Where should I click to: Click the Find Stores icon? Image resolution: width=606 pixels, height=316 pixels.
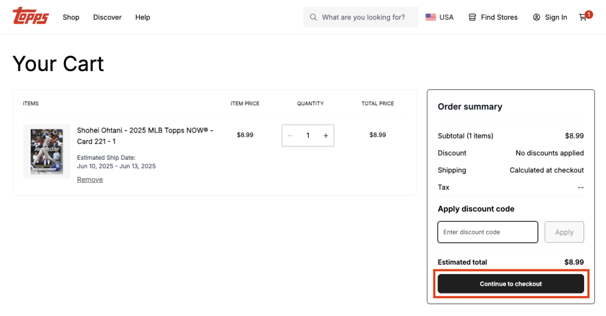(x=472, y=17)
